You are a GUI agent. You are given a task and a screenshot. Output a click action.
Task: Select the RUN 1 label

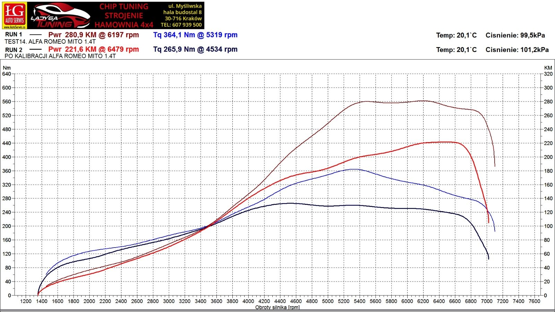pyautogui.click(x=14, y=35)
